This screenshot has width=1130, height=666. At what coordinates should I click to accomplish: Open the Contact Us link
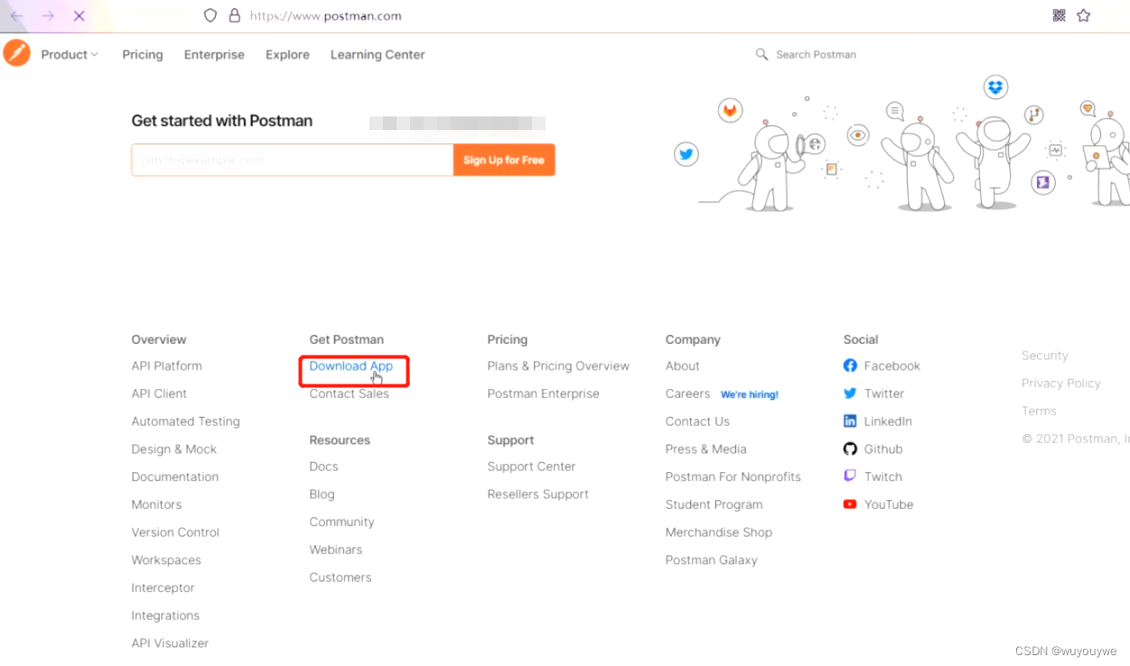pyautogui.click(x=697, y=421)
